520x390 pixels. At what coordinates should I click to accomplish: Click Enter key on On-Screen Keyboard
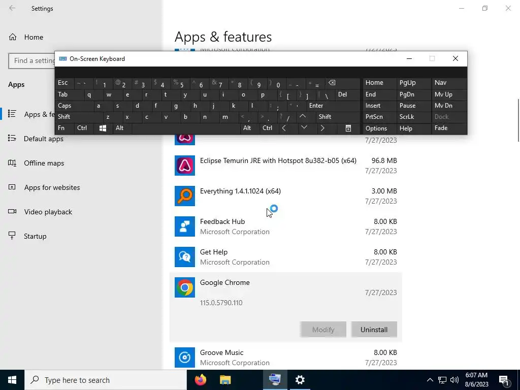[333, 106]
